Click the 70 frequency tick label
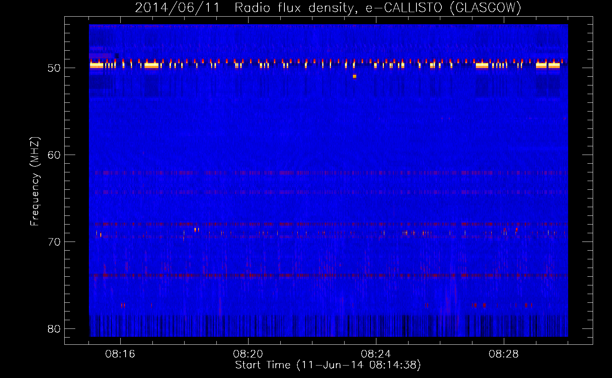This screenshot has width=612, height=378. (54, 242)
